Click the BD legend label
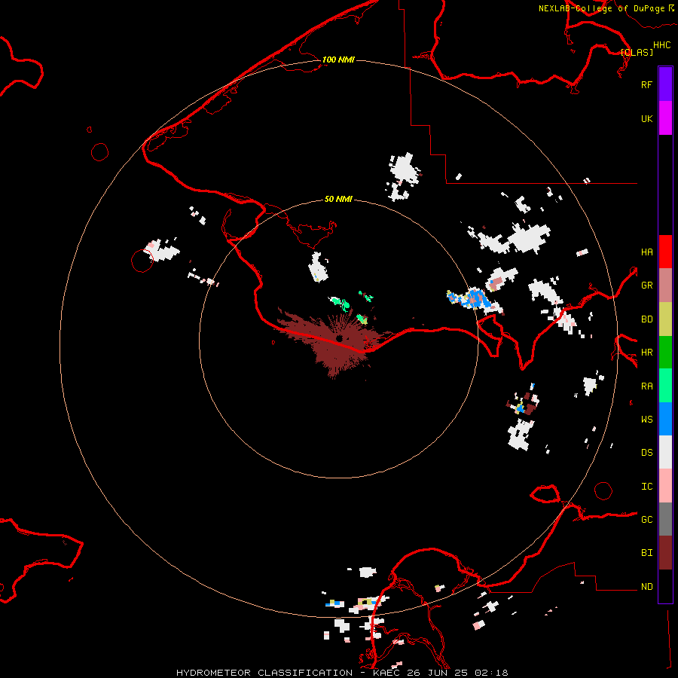Screen dimensions: 678x678 click(646, 319)
